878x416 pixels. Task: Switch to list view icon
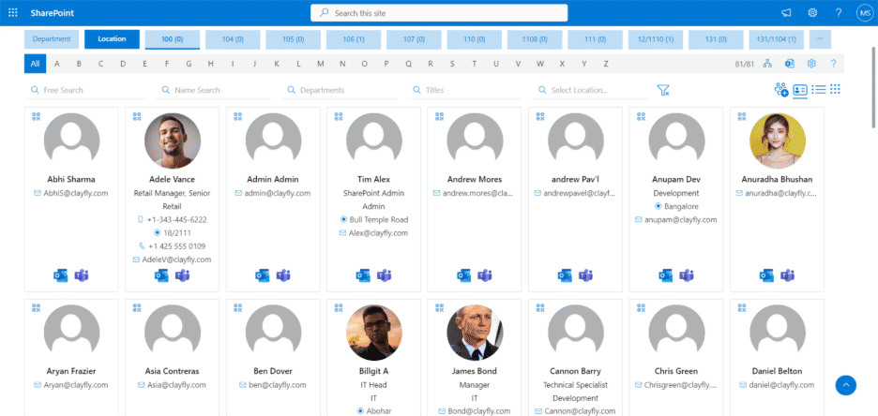pos(819,89)
